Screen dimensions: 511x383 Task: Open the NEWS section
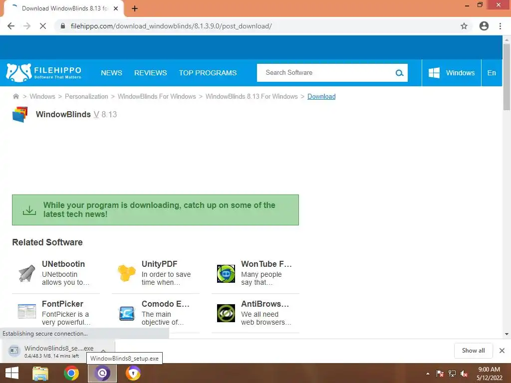111,73
